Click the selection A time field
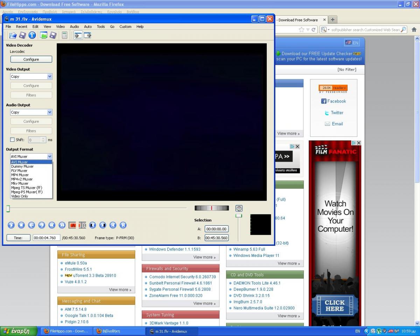The image size is (420, 336). 217,229
